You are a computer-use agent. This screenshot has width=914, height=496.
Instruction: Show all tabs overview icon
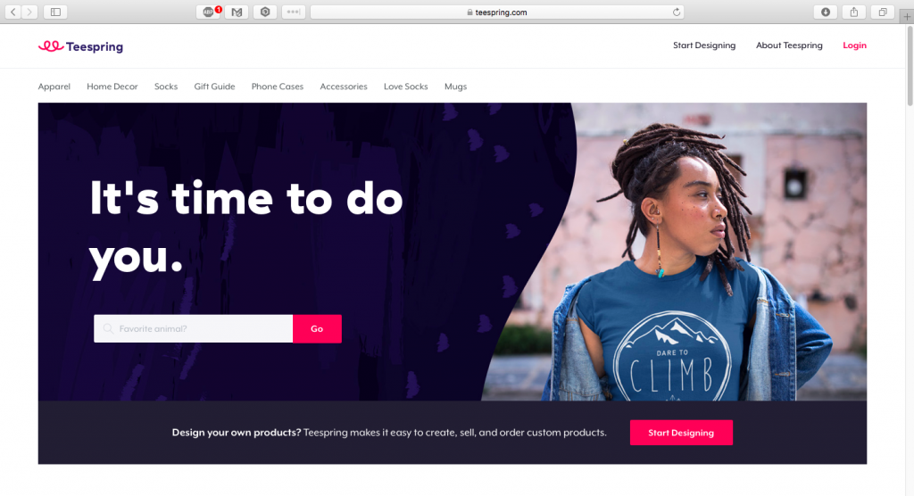883,12
